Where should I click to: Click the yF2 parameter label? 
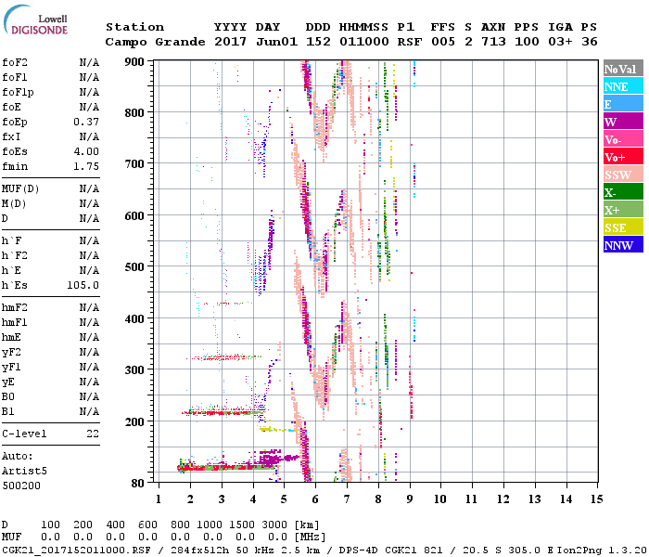11,352
